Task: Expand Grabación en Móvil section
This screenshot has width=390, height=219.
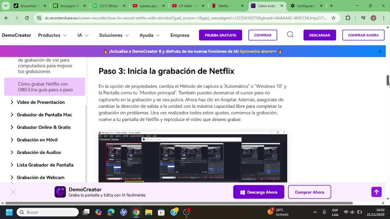Action: pos(34,140)
